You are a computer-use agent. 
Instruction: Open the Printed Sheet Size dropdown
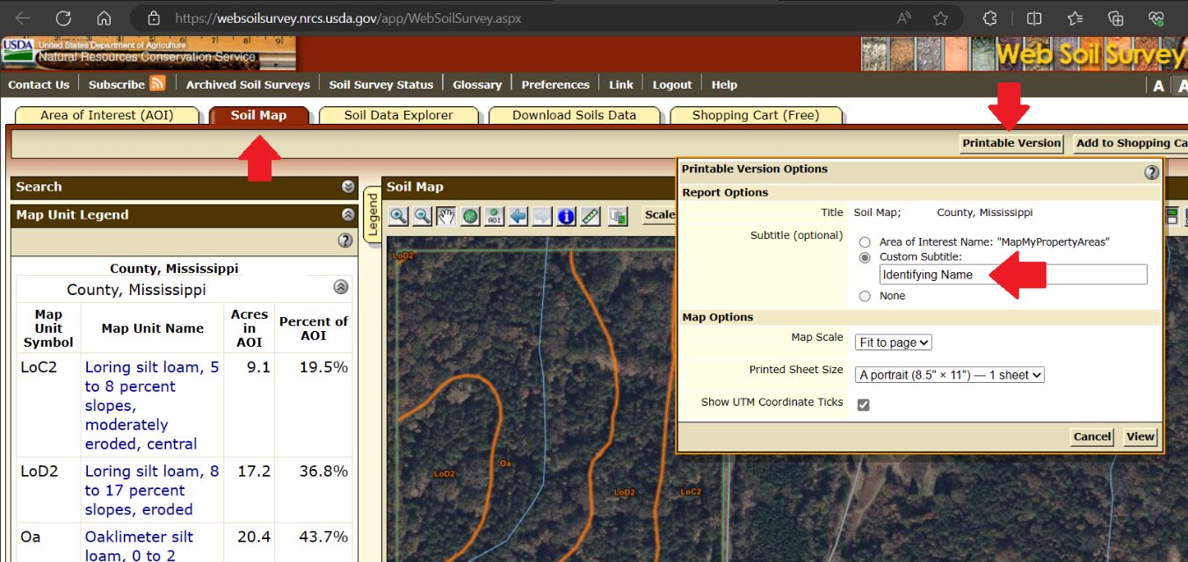(949, 375)
